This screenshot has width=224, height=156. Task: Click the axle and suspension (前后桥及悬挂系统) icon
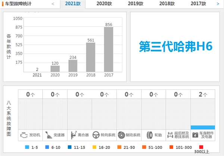(x=170, y=135)
